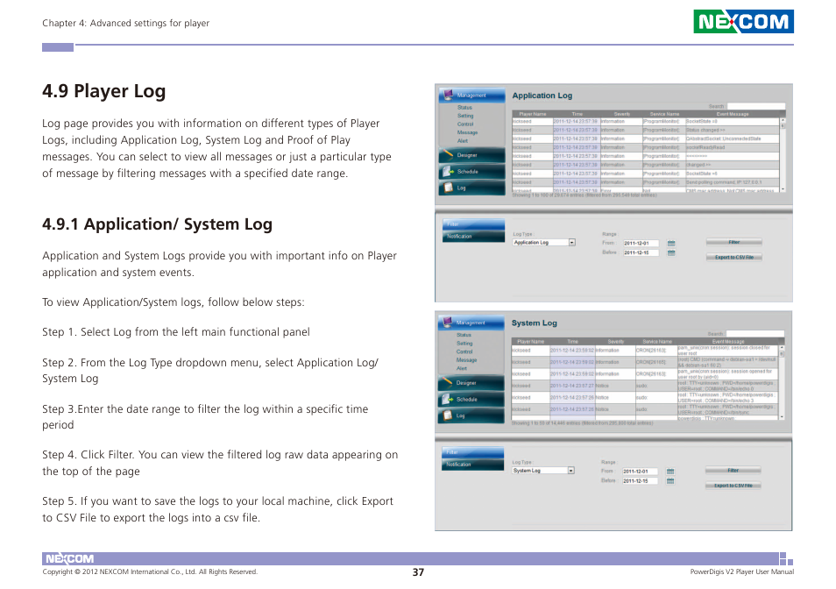Click the From date field in the Application Log filter

click(x=641, y=243)
